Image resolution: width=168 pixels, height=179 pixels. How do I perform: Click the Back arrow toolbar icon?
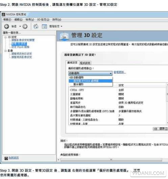point(7,26)
